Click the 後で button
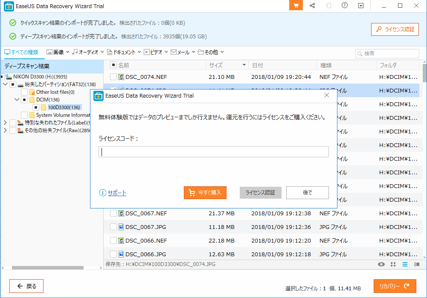427x298 pixels. 308,193
